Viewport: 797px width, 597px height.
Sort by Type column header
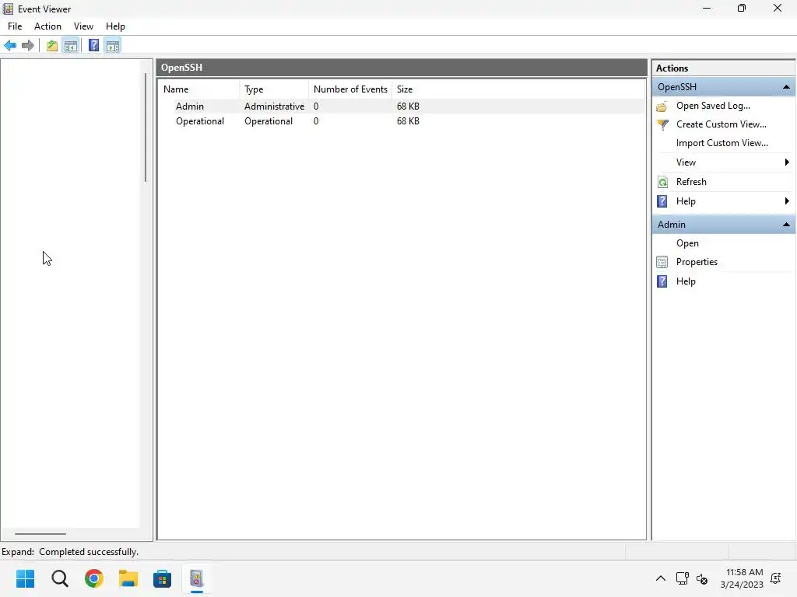[274, 89]
